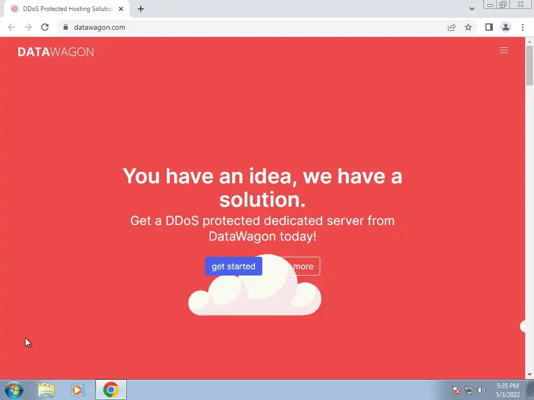The width and height of the screenshot is (534, 400).
Task: Launch Windows Media Player from taskbar
Action: coord(78,390)
